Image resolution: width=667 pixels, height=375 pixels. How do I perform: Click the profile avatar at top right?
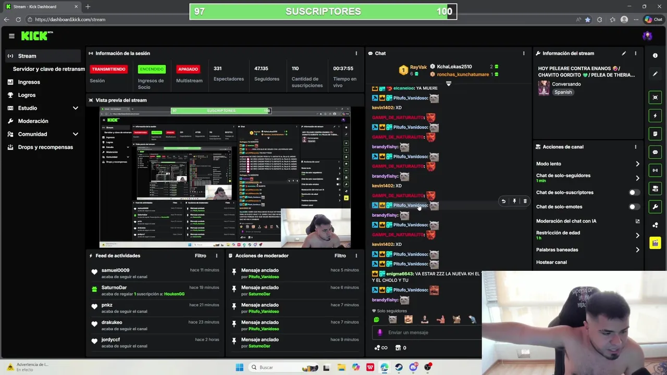pyautogui.click(x=647, y=36)
